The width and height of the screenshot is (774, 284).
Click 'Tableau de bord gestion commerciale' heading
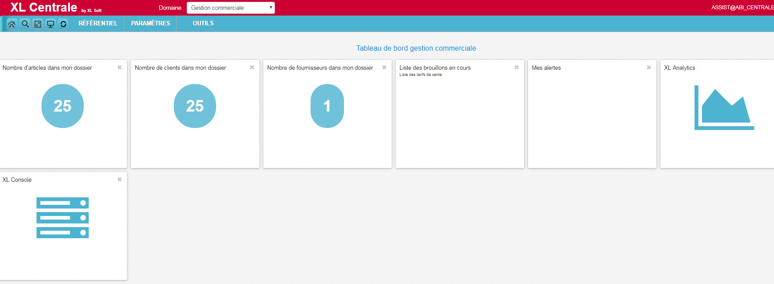[416, 48]
